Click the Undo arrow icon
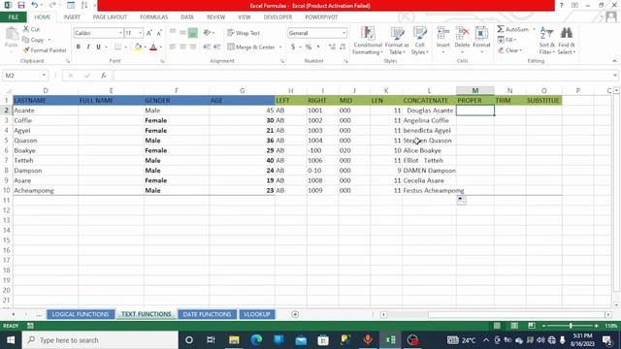The width and height of the screenshot is (621, 349). click(35, 5)
